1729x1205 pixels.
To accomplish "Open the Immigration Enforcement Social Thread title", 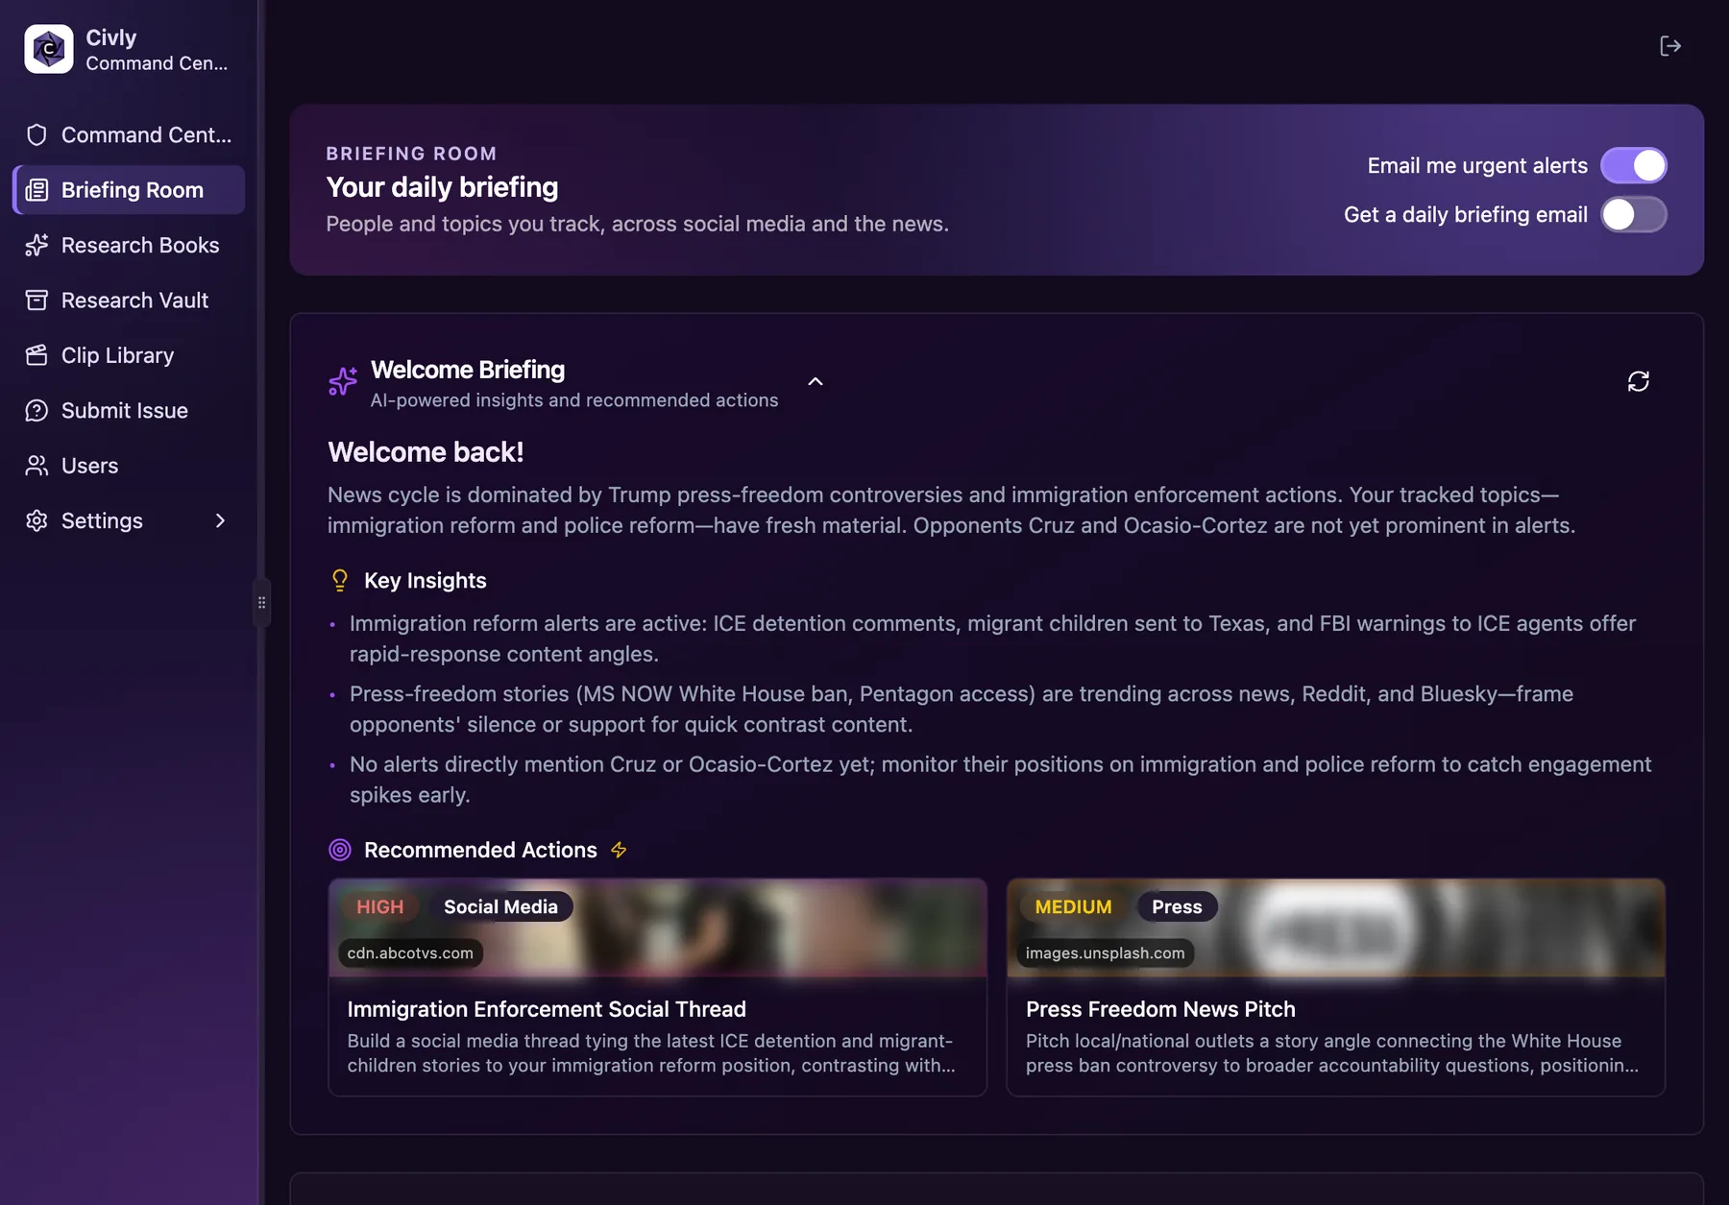I will click(x=547, y=1009).
